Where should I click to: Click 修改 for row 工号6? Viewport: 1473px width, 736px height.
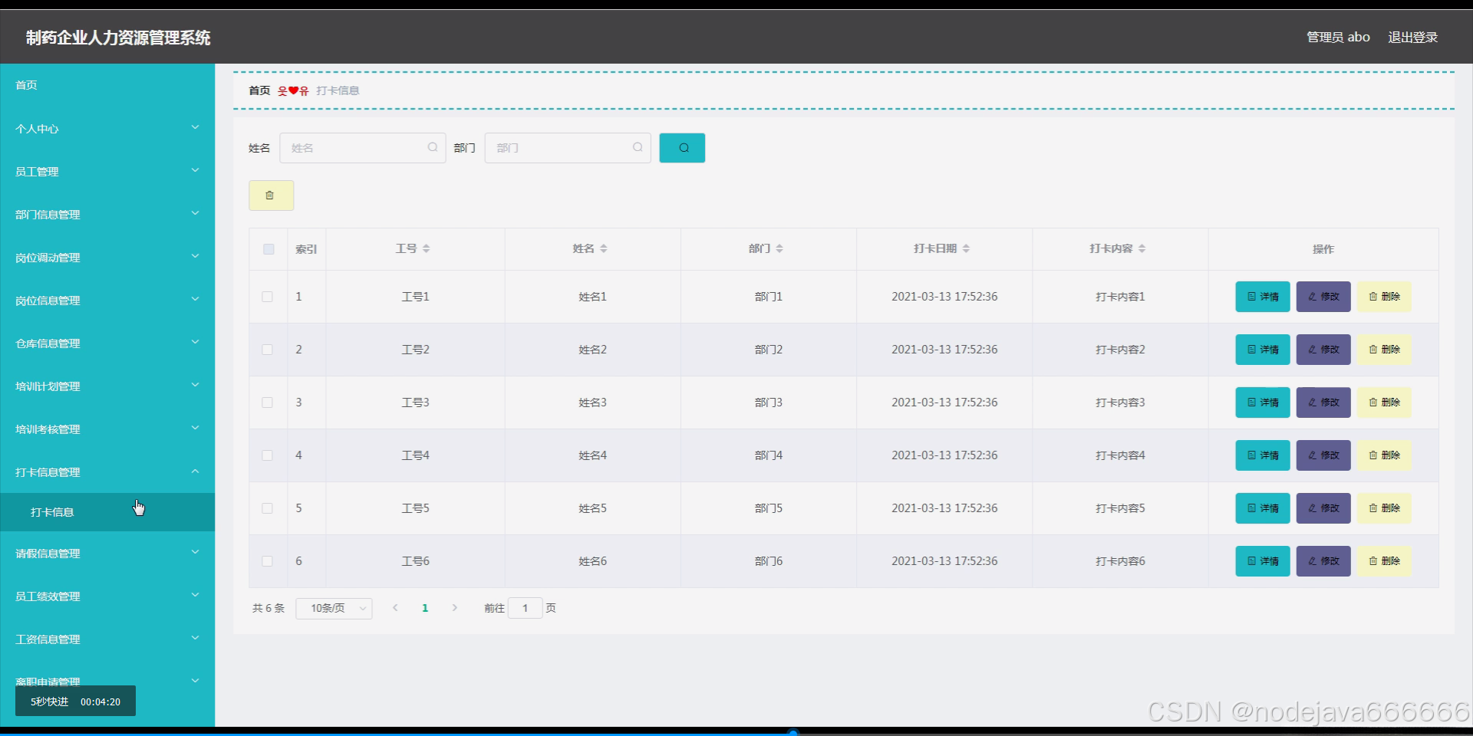tap(1323, 561)
